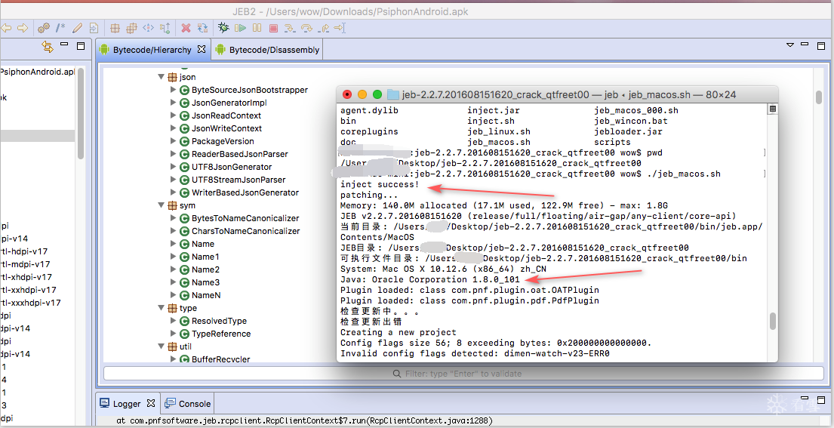Select the Name3 class entry
Screen dimensions: 834x428
click(x=205, y=282)
